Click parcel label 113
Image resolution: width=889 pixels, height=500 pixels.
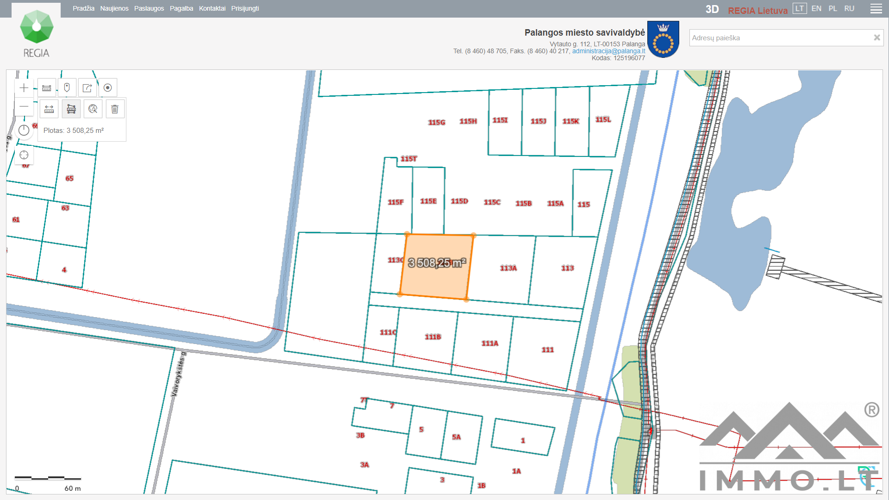[568, 268]
